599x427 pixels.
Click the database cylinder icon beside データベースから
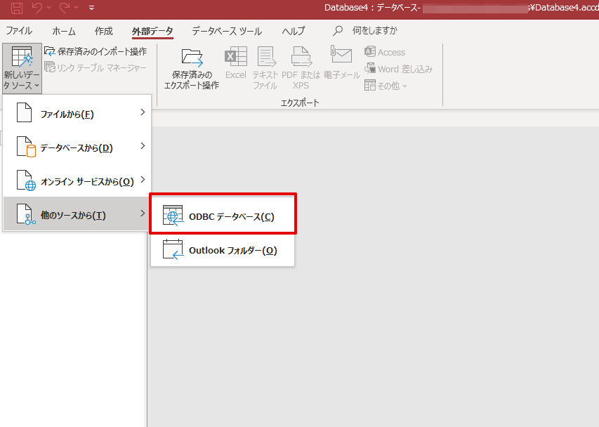click(26, 147)
